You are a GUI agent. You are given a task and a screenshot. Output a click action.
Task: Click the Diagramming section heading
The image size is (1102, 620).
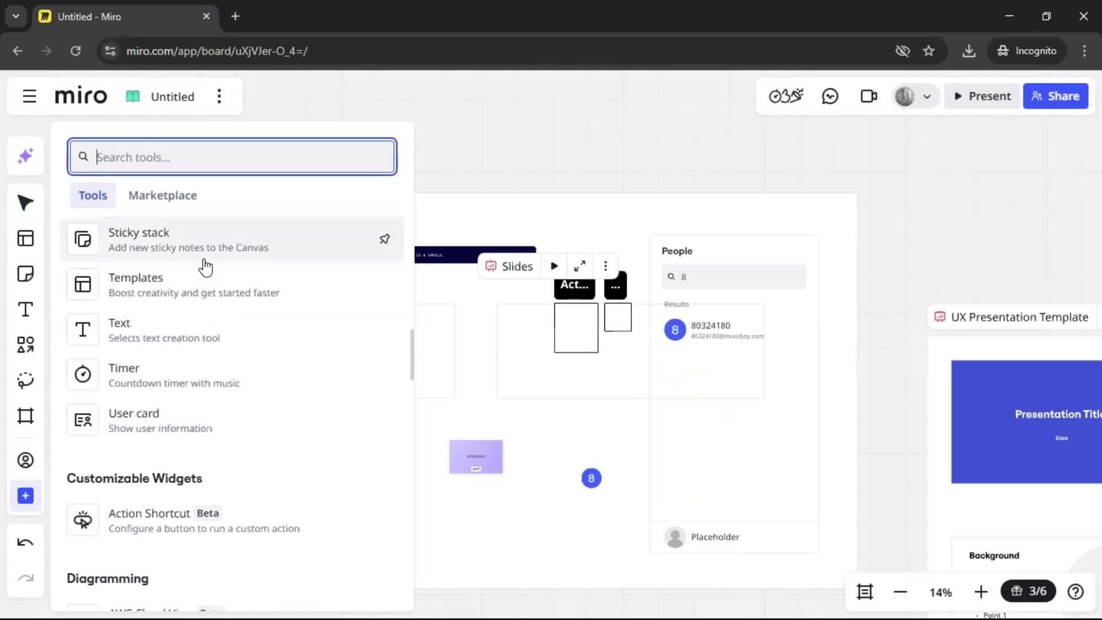tap(107, 579)
